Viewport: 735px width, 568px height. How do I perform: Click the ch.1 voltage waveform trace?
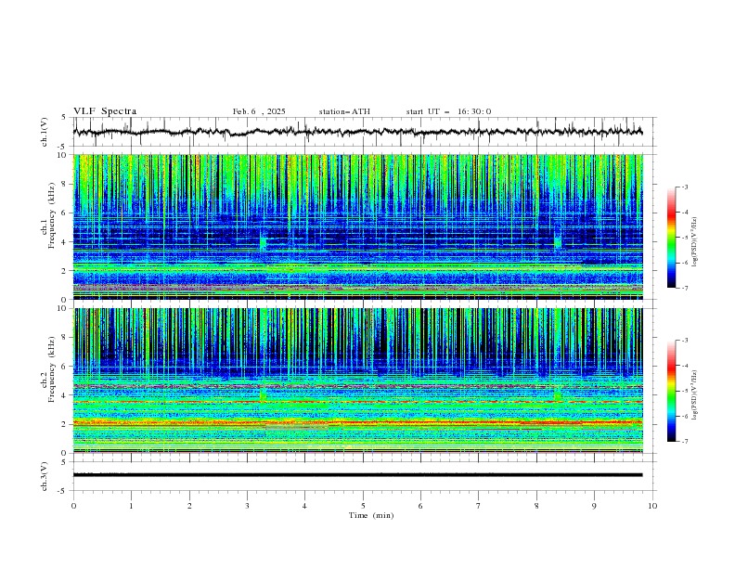(x=357, y=132)
